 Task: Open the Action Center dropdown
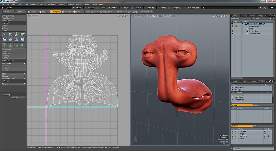click(92, 12)
